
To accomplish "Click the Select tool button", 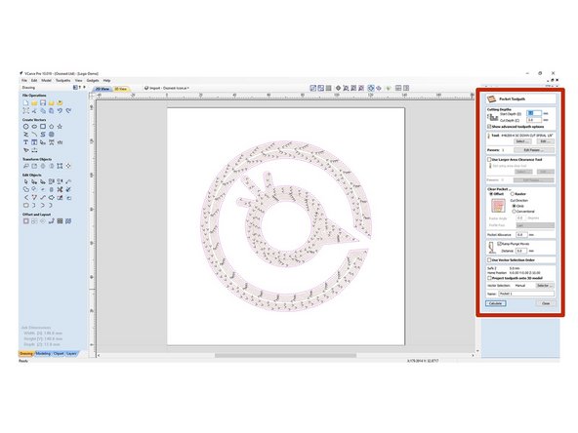I will [522, 141].
